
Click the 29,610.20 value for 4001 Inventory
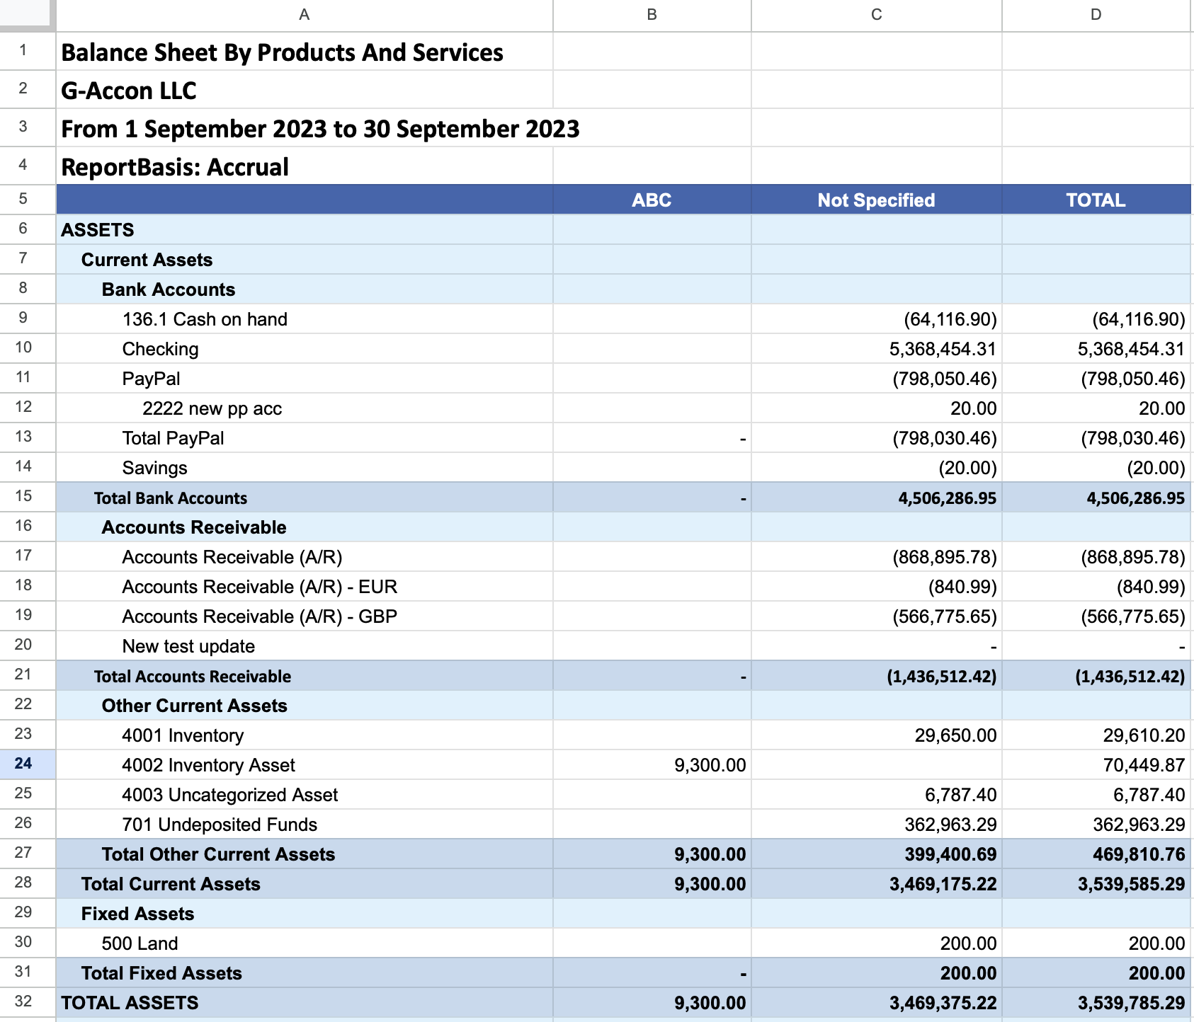tap(1096, 735)
